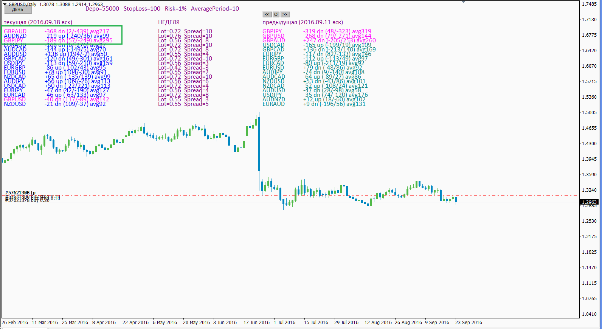Select NZDCAD +65 dn row symbol
This screenshot has height=329, width=602.
pos(15,77)
